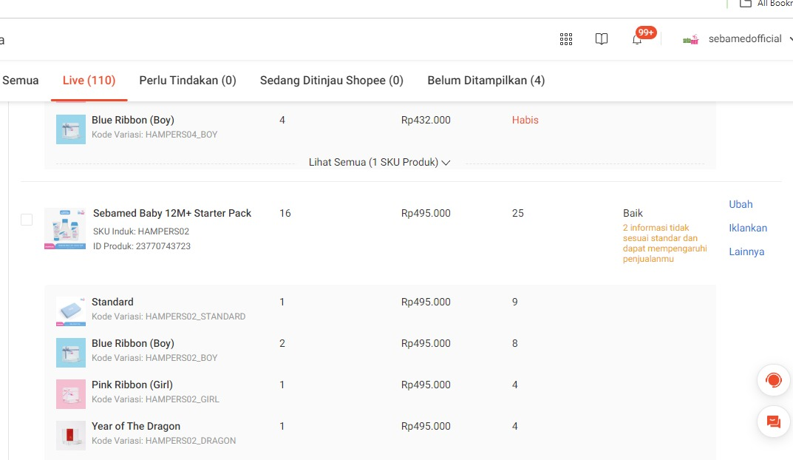
Task: Select Pink Ribbon (Girl) variation name
Action: (132, 385)
